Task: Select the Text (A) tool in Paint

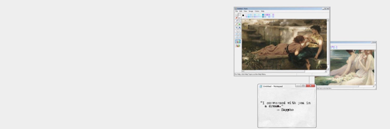Action: [240, 27]
